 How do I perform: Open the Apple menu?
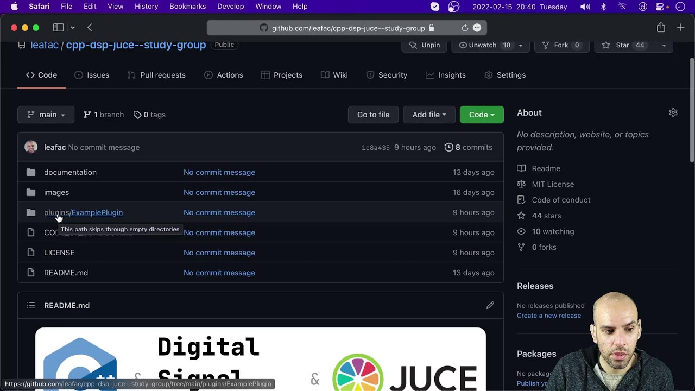tap(14, 7)
